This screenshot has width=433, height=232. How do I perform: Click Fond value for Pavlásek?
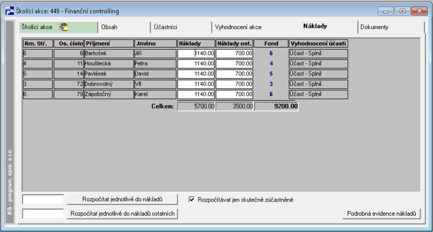[x=271, y=74]
